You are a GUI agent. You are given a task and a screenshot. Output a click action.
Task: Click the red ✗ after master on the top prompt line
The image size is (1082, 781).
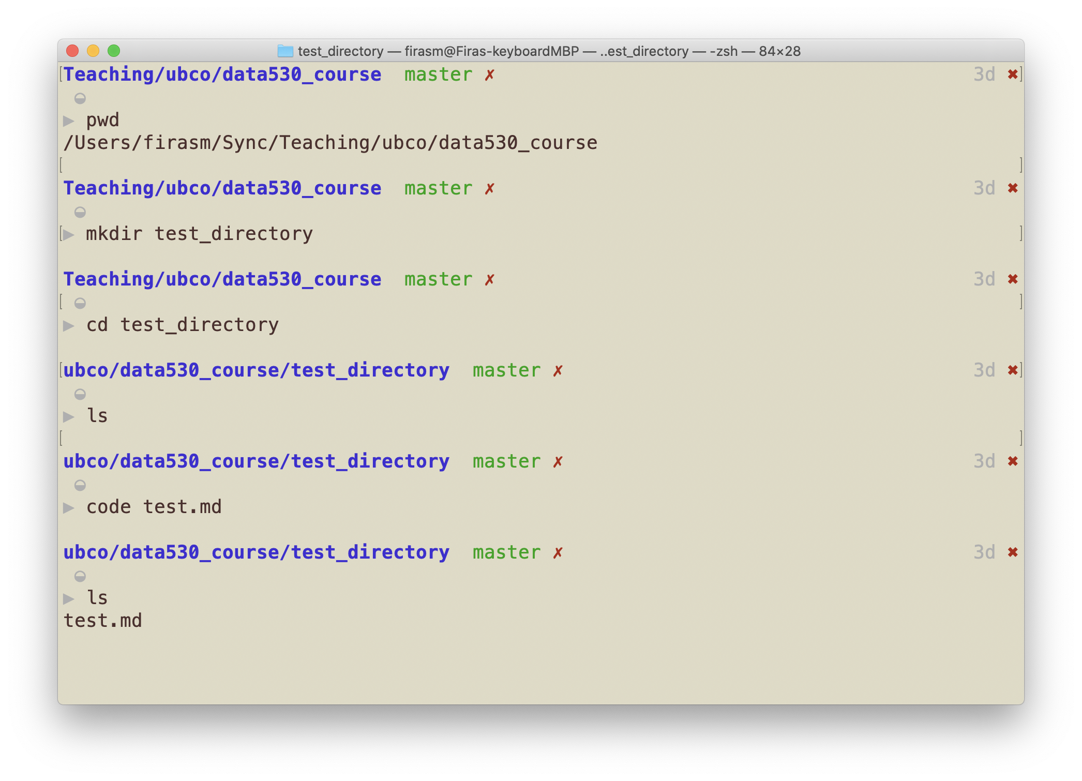point(489,76)
